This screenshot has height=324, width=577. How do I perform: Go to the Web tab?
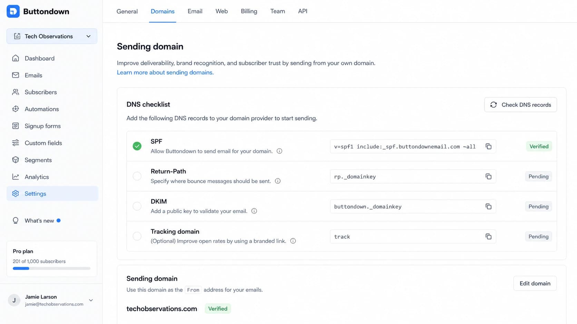pos(222,11)
